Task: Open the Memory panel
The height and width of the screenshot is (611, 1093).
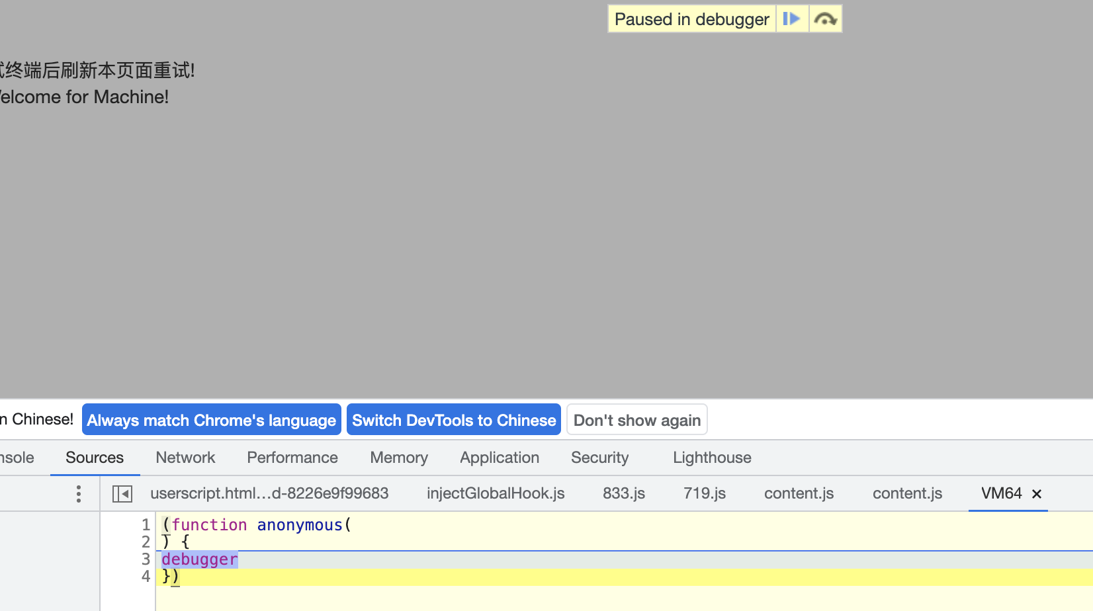Action: pyautogui.click(x=398, y=458)
